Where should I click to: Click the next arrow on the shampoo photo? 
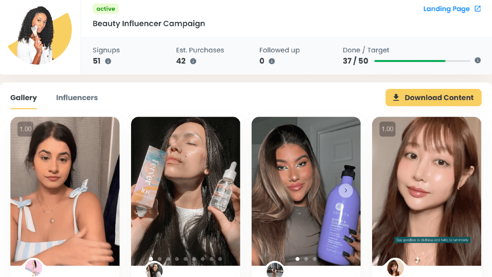pyautogui.click(x=346, y=190)
